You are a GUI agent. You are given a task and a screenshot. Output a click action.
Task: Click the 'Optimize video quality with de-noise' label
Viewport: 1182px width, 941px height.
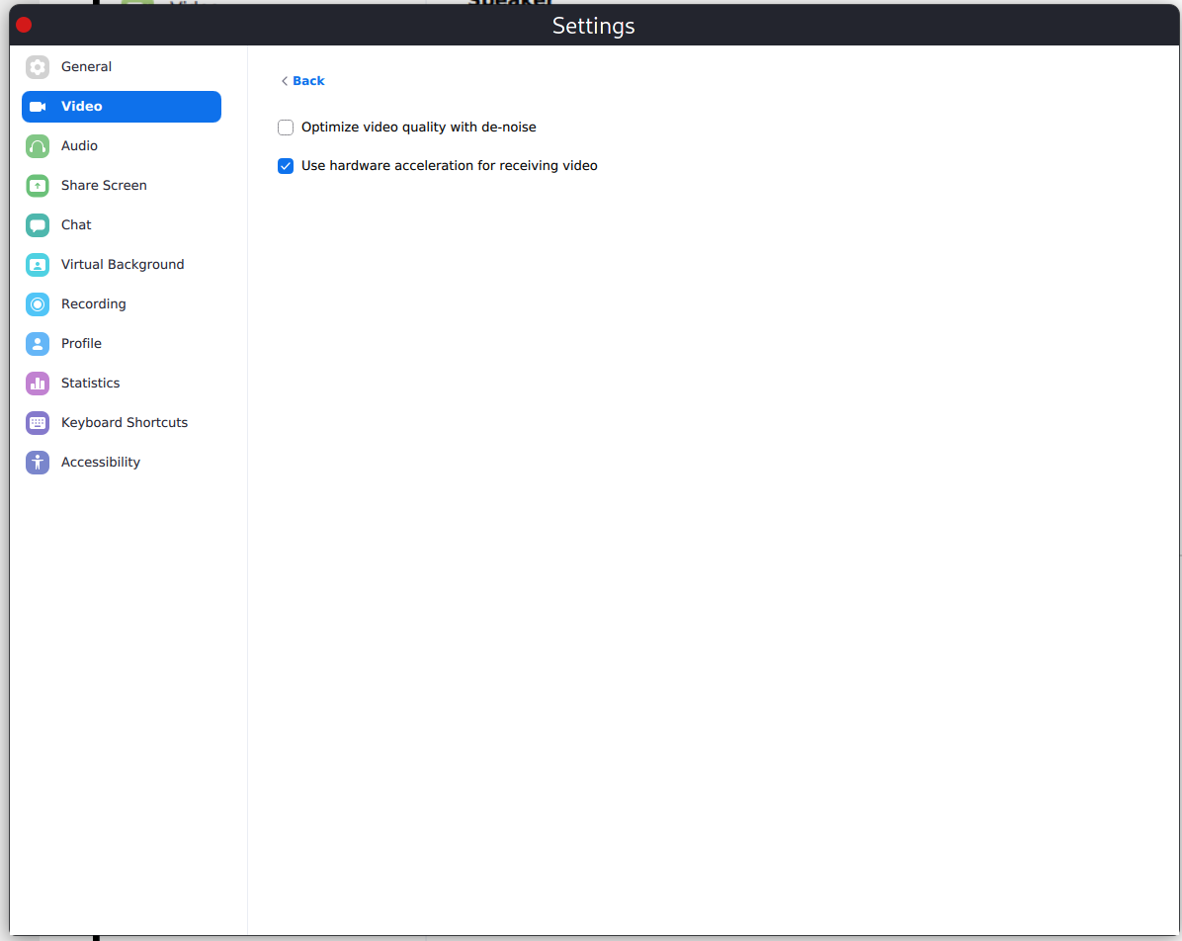(x=418, y=128)
